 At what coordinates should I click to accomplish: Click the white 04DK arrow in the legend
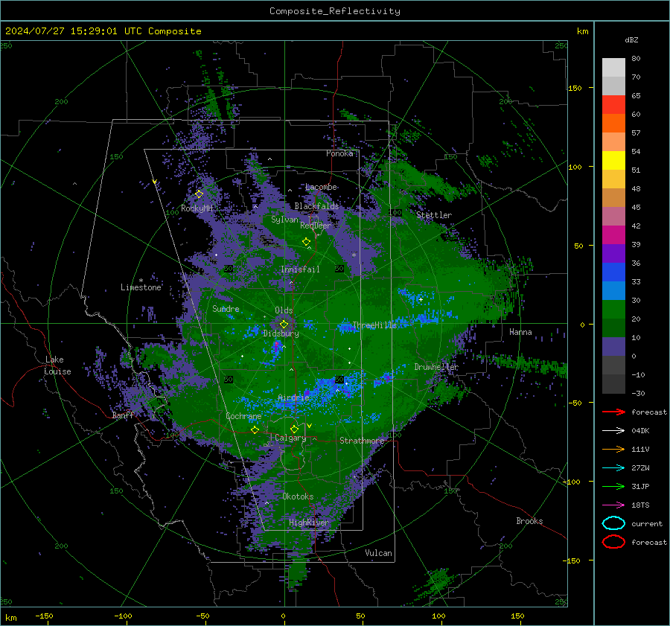pyautogui.click(x=613, y=430)
